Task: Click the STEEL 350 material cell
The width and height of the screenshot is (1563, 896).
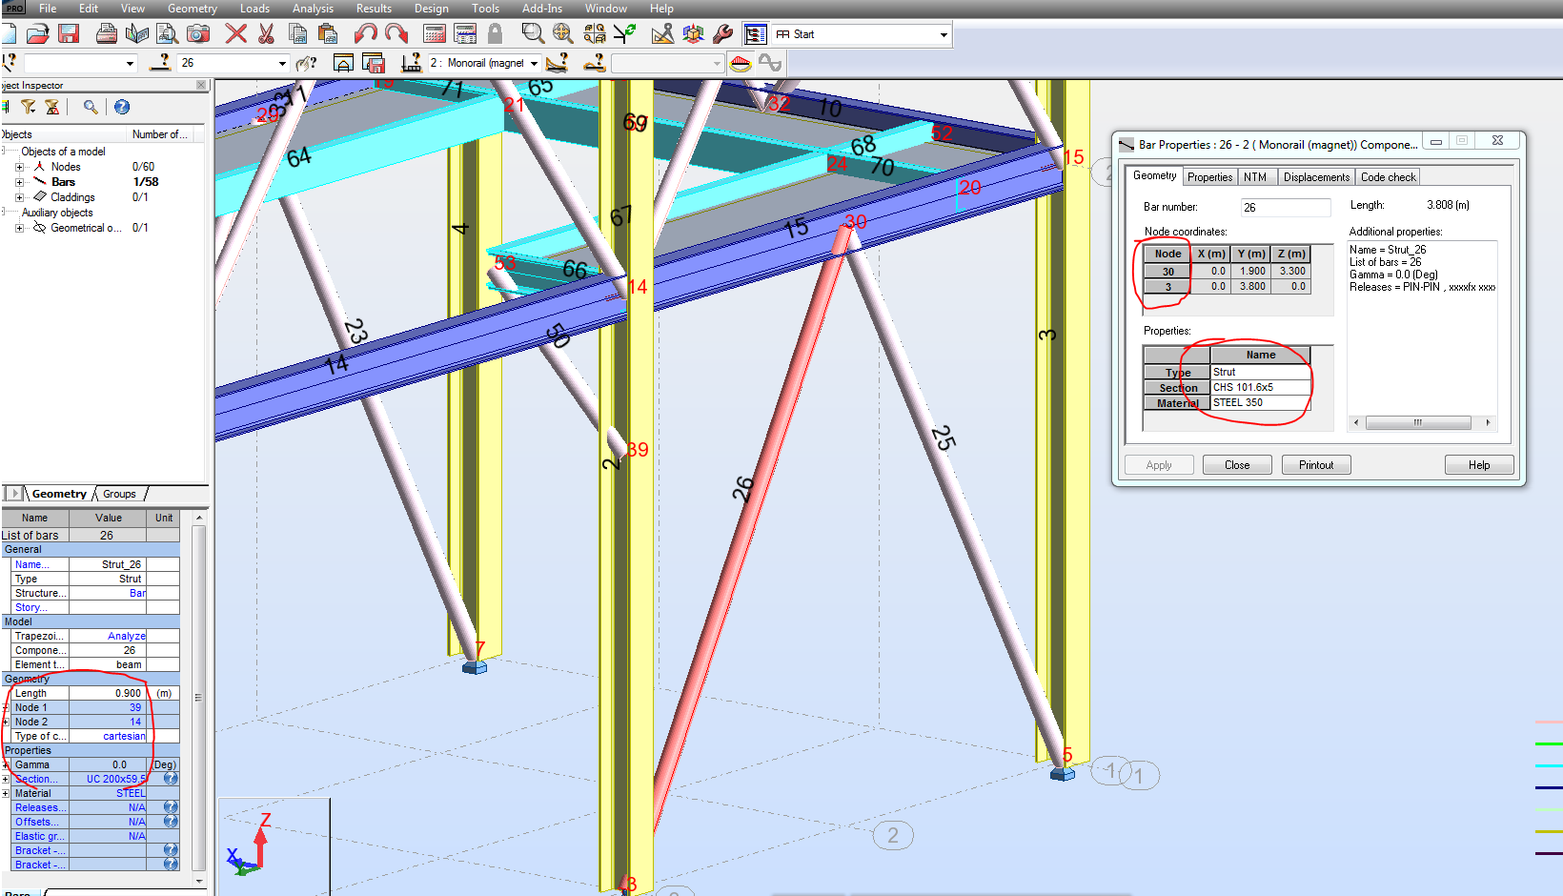Action: point(1260,402)
